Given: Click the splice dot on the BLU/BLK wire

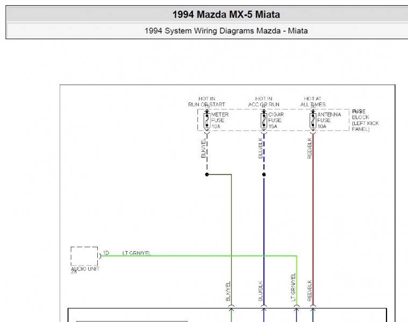Looking at the screenshot, I should (264, 174).
